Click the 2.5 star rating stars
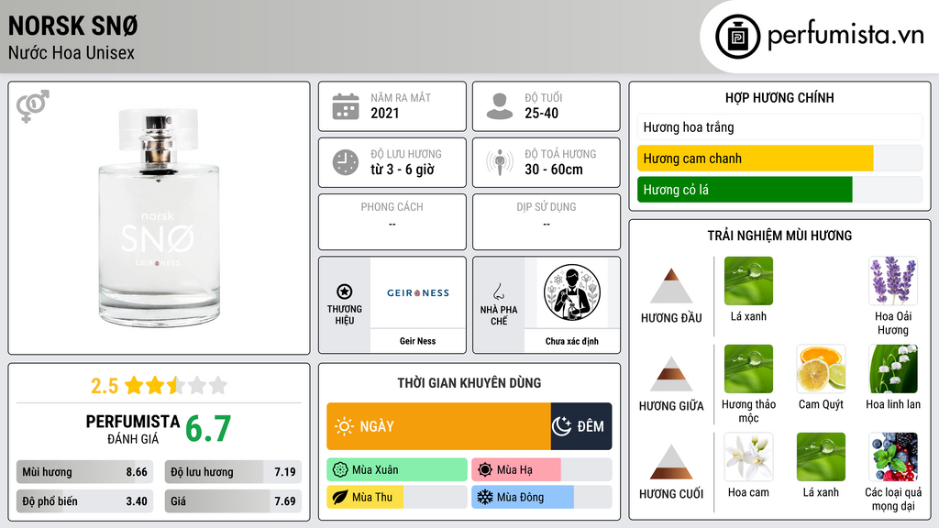Screen dimensions: 939x528 point(176,385)
